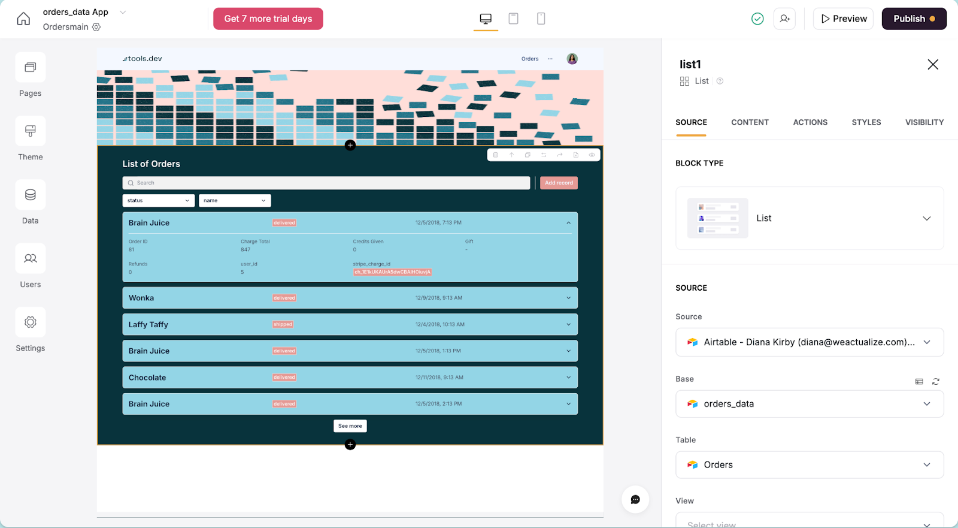This screenshot has height=528, width=958.
Task: Expand the Chocolate order row
Action: [x=568, y=378]
